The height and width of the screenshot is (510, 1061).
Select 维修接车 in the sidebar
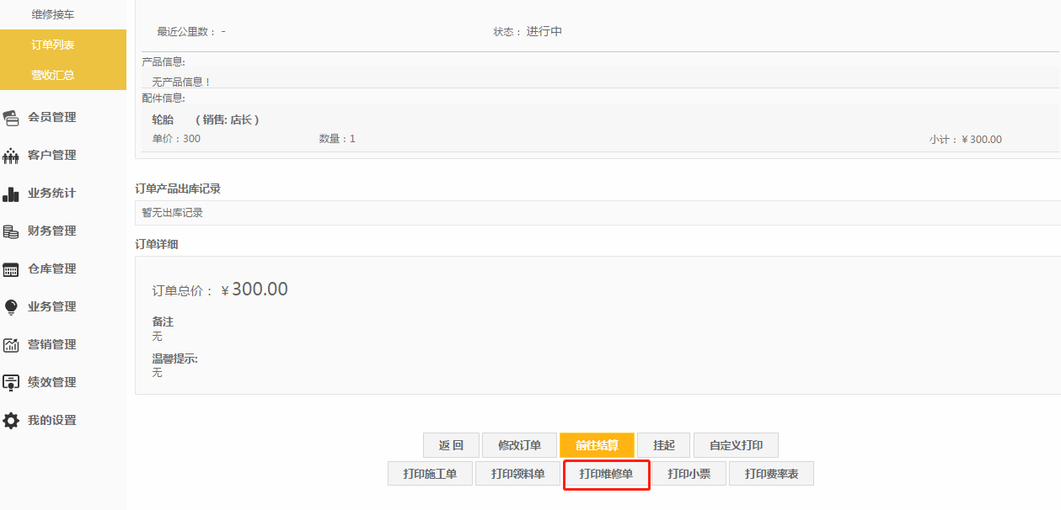[x=53, y=14]
